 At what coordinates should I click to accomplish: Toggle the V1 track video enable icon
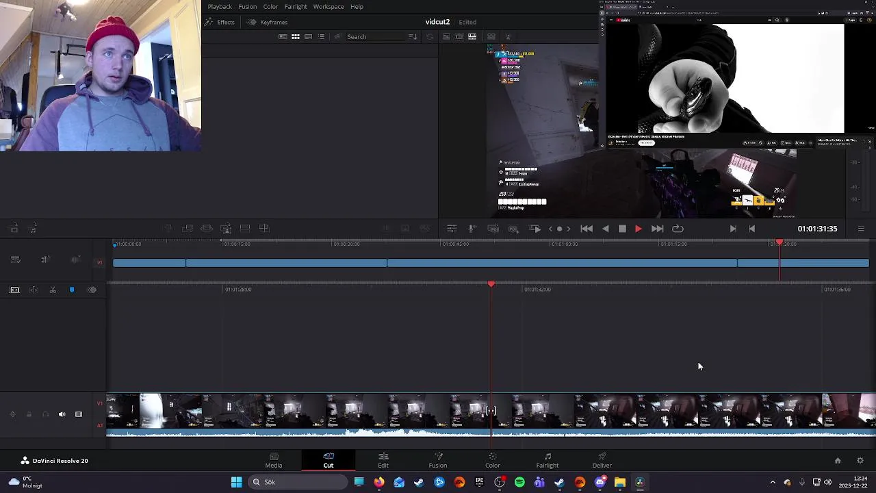[x=78, y=414]
